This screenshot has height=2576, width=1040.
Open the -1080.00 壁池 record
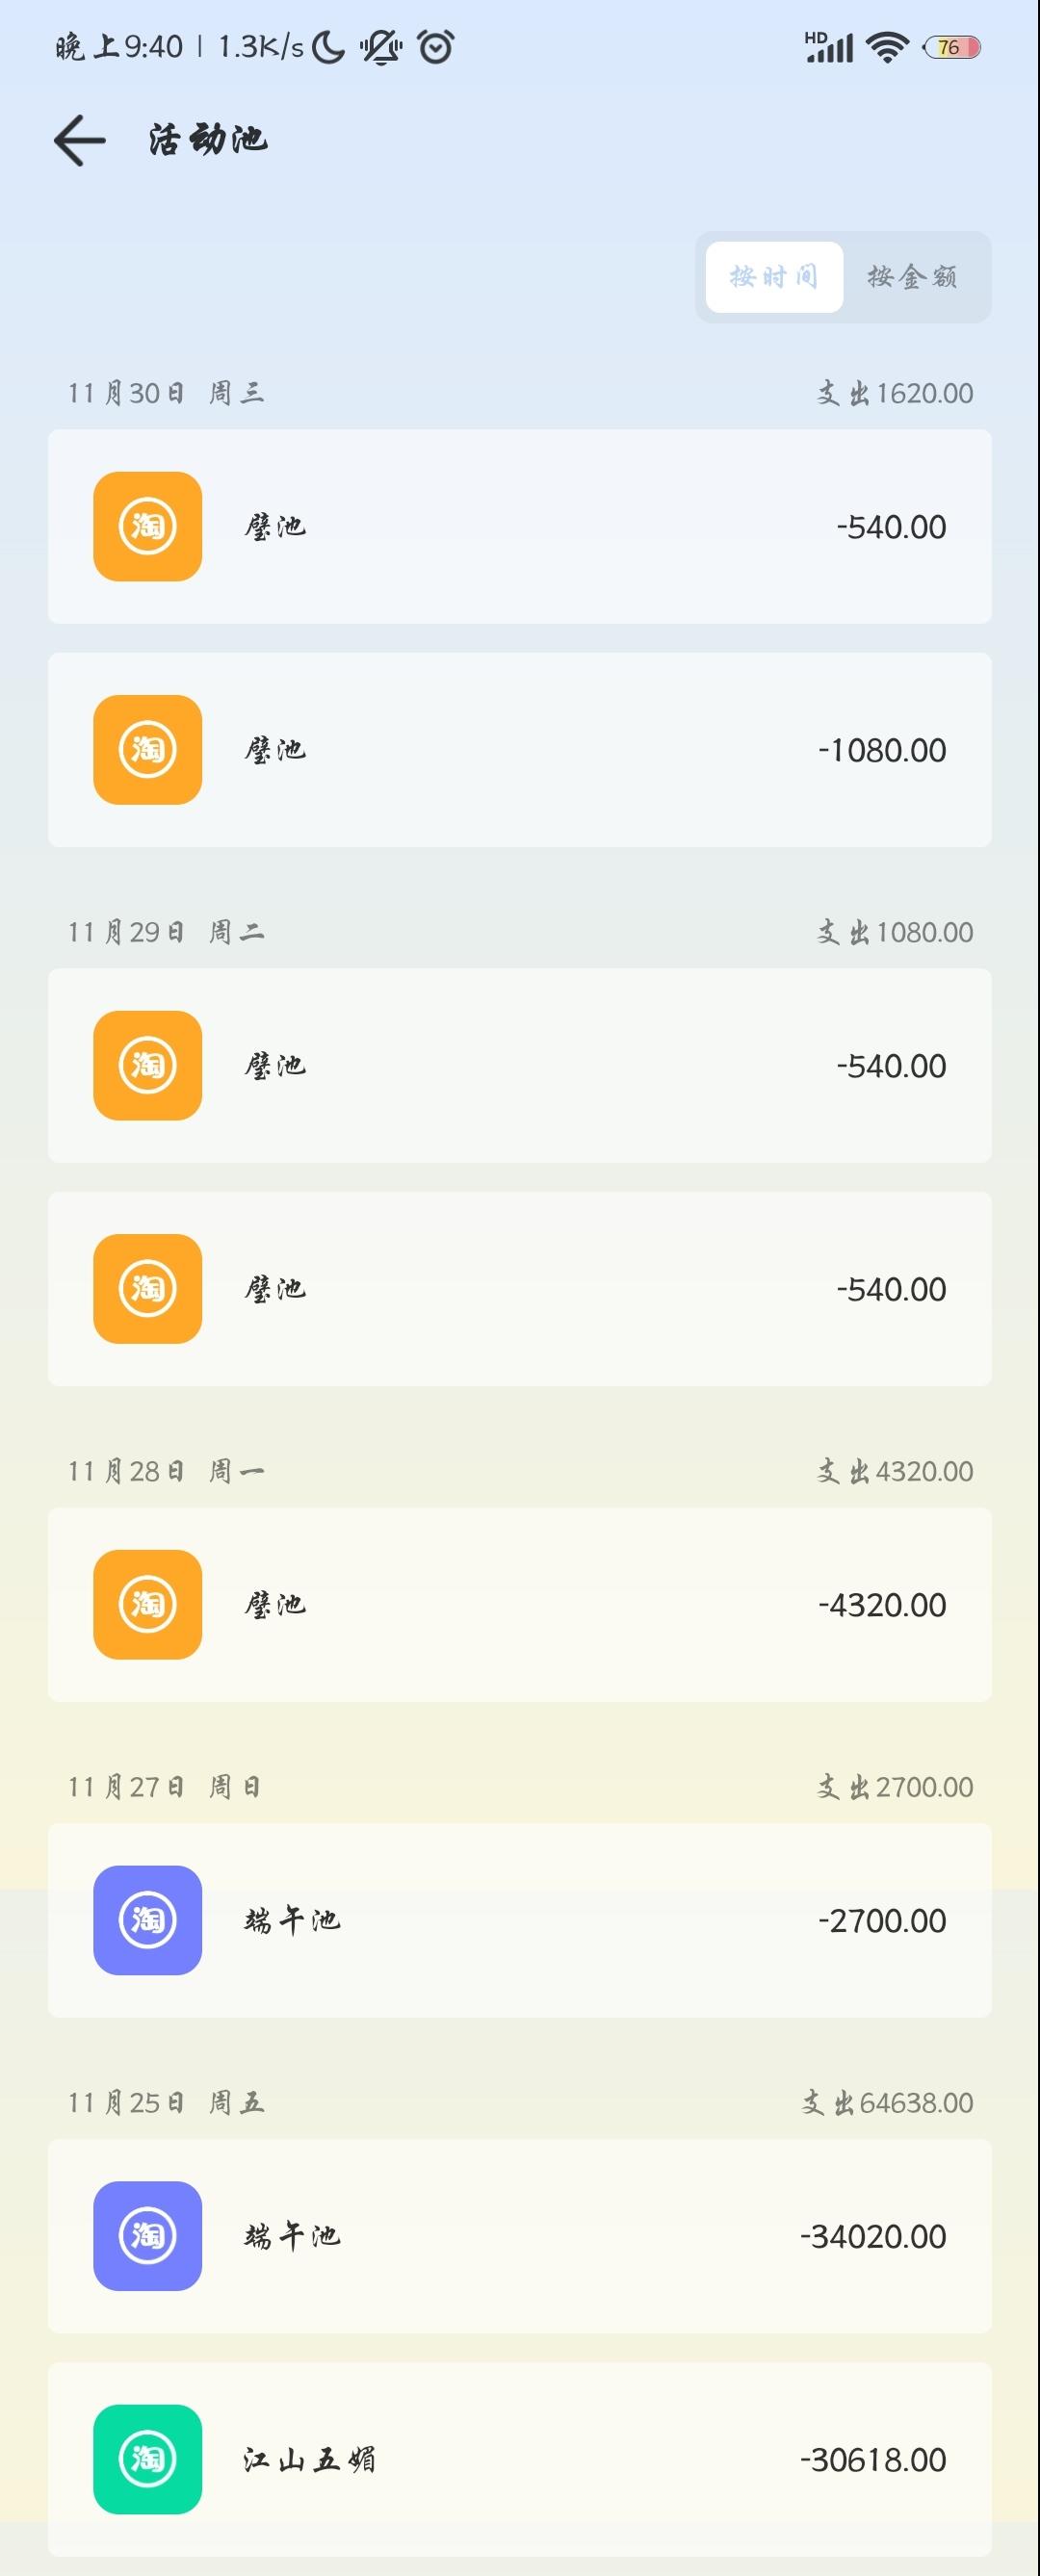pyautogui.click(x=520, y=750)
